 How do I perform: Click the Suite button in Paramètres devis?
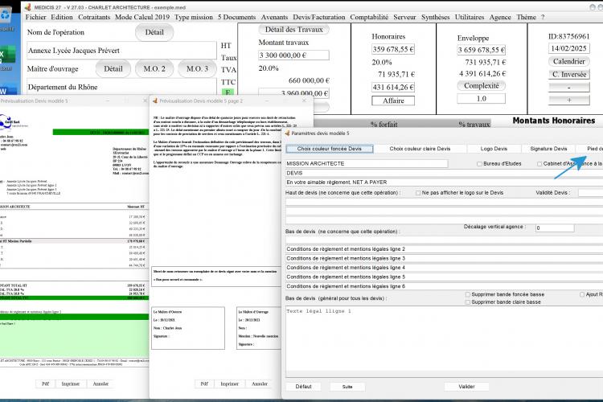[x=347, y=386]
